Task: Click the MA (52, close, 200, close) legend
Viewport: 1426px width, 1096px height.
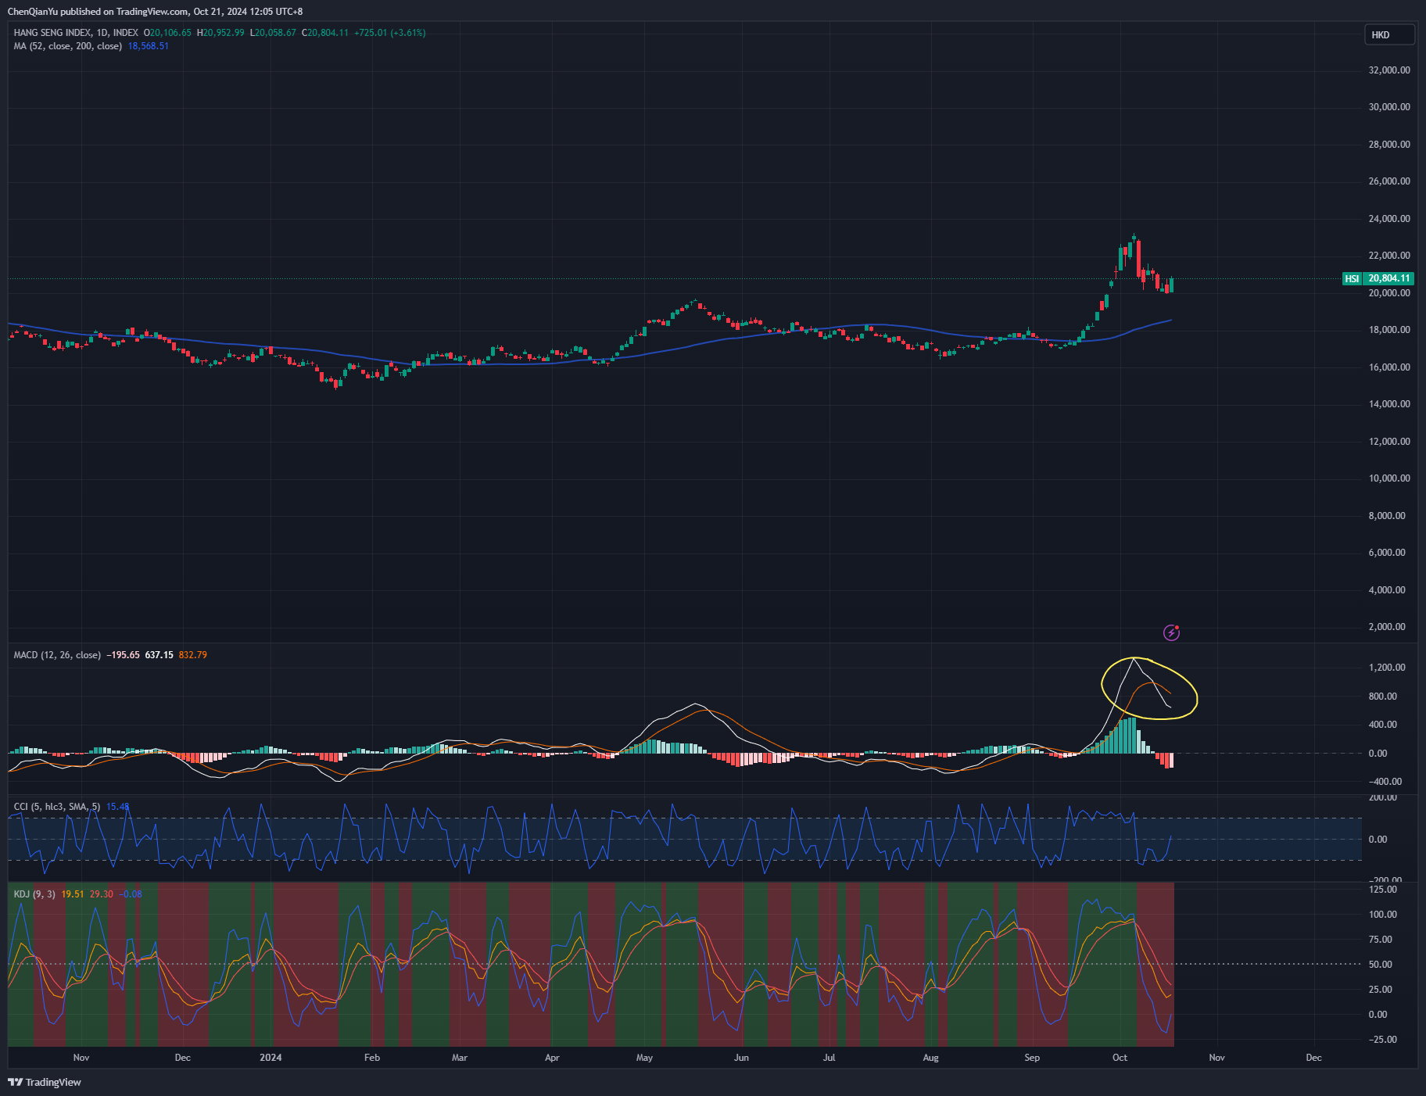Action: [67, 46]
